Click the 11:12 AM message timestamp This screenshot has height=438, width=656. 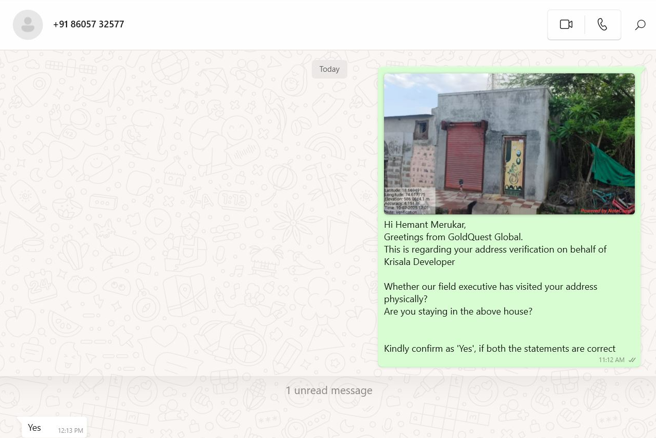611,359
